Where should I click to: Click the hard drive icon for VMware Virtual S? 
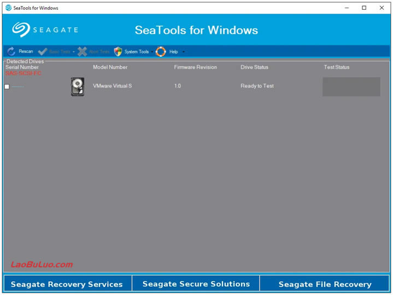pyautogui.click(x=78, y=87)
